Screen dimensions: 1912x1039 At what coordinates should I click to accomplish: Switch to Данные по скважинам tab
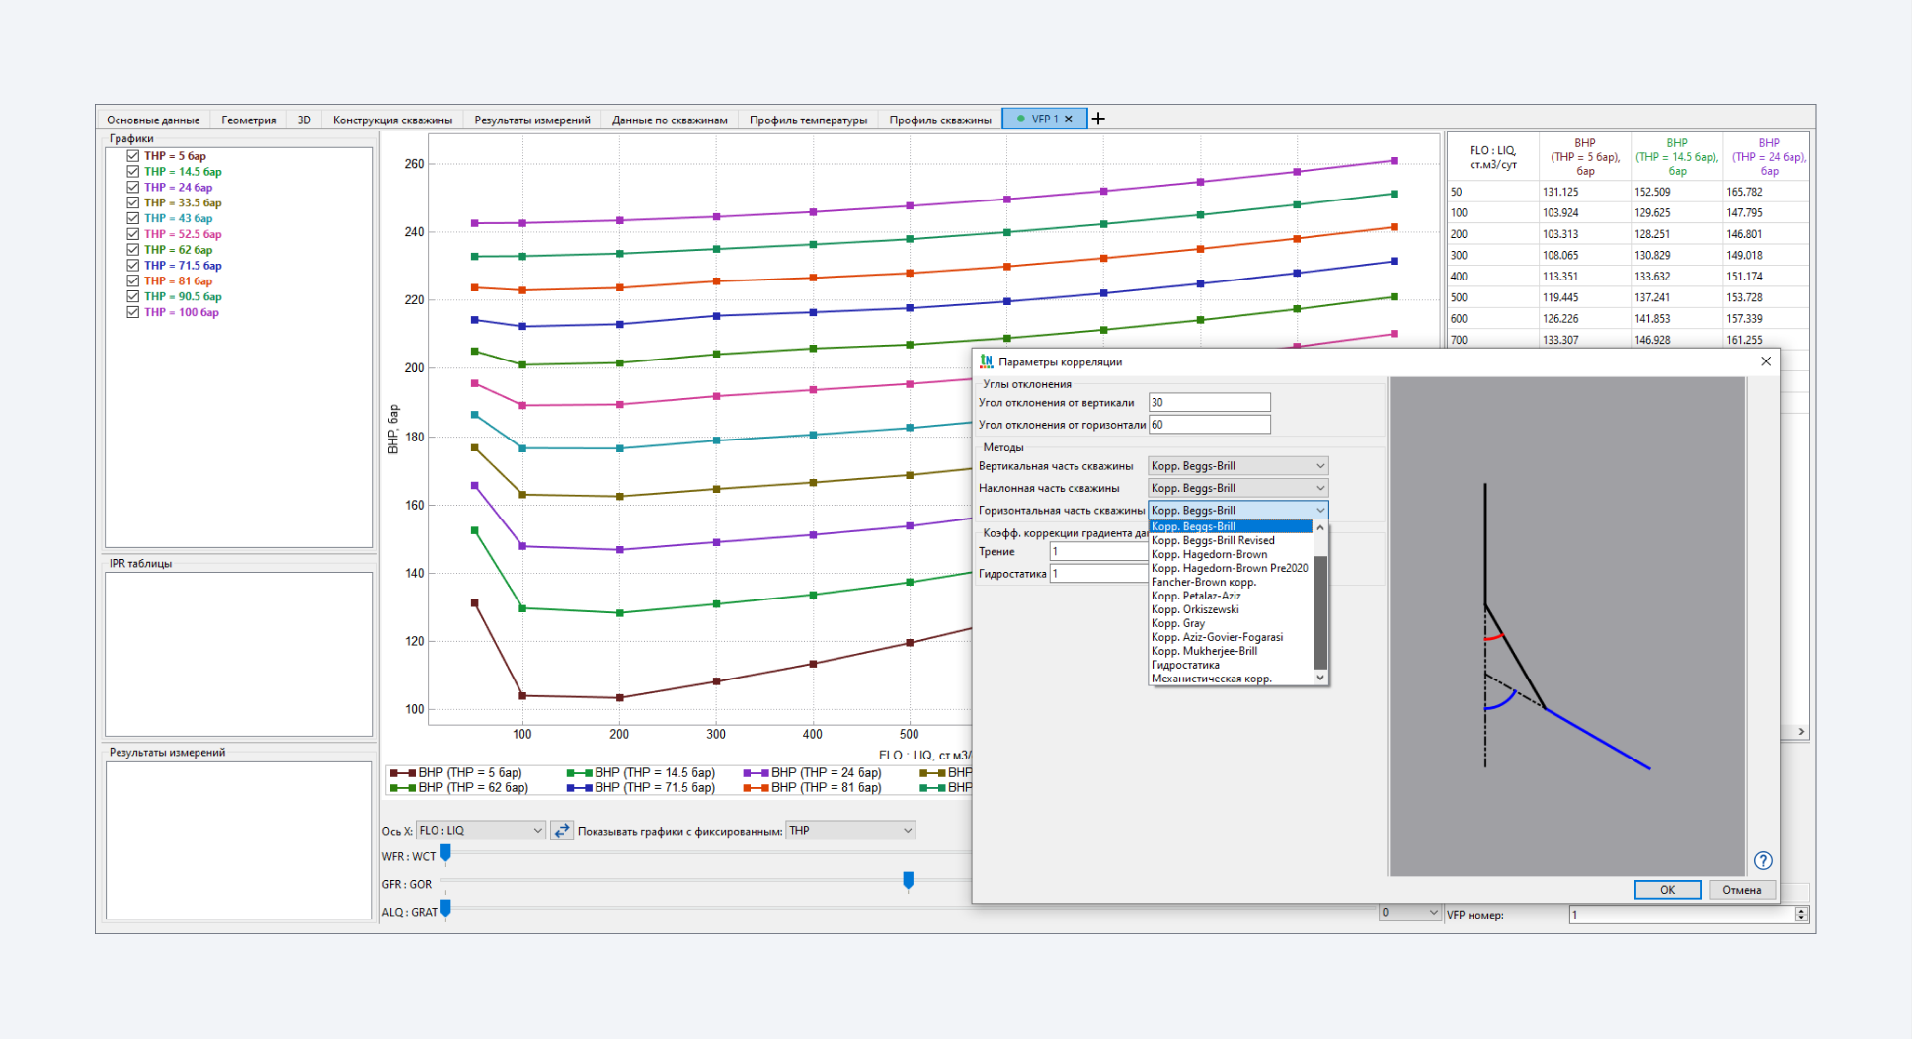point(670,120)
